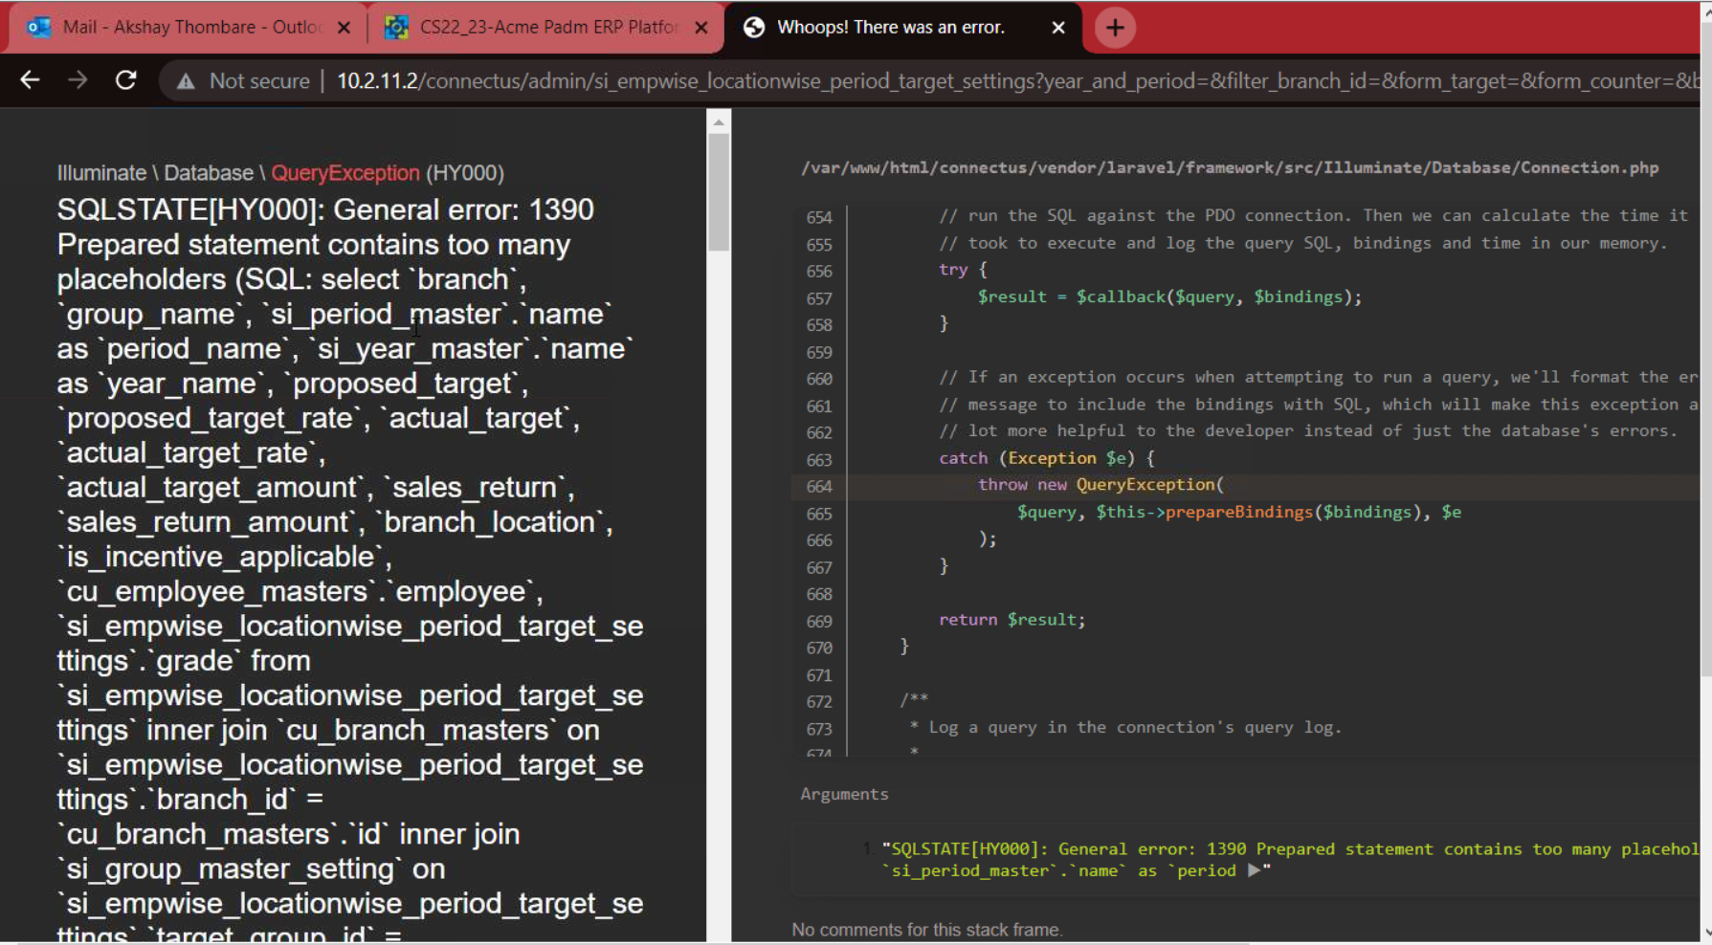This screenshot has height=945, width=1712.
Task: Open a new browser tab
Action: (x=1115, y=28)
